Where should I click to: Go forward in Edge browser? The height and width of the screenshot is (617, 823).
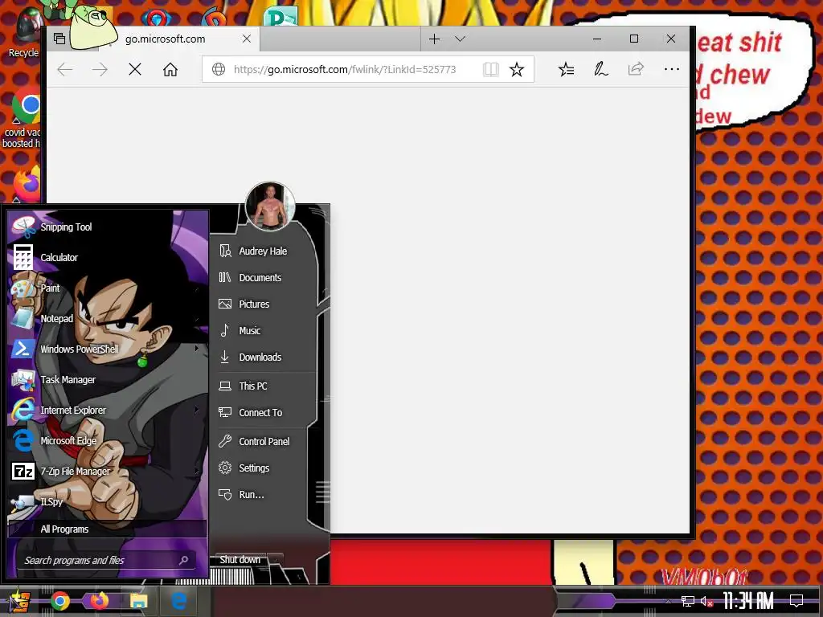(100, 69)
